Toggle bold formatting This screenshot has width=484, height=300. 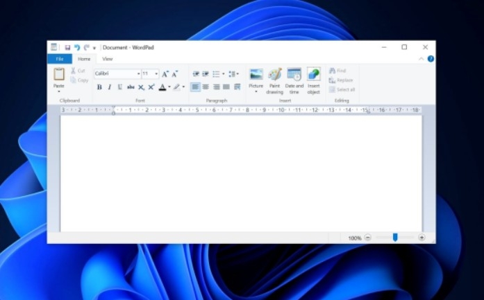pos(99,87)
